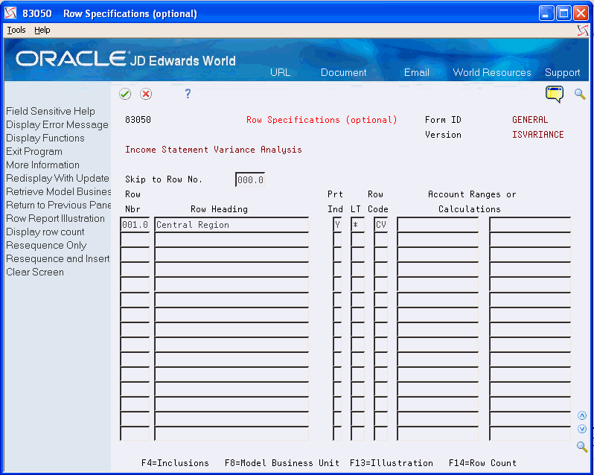Open the blue question mark help icon

point(188,94)
